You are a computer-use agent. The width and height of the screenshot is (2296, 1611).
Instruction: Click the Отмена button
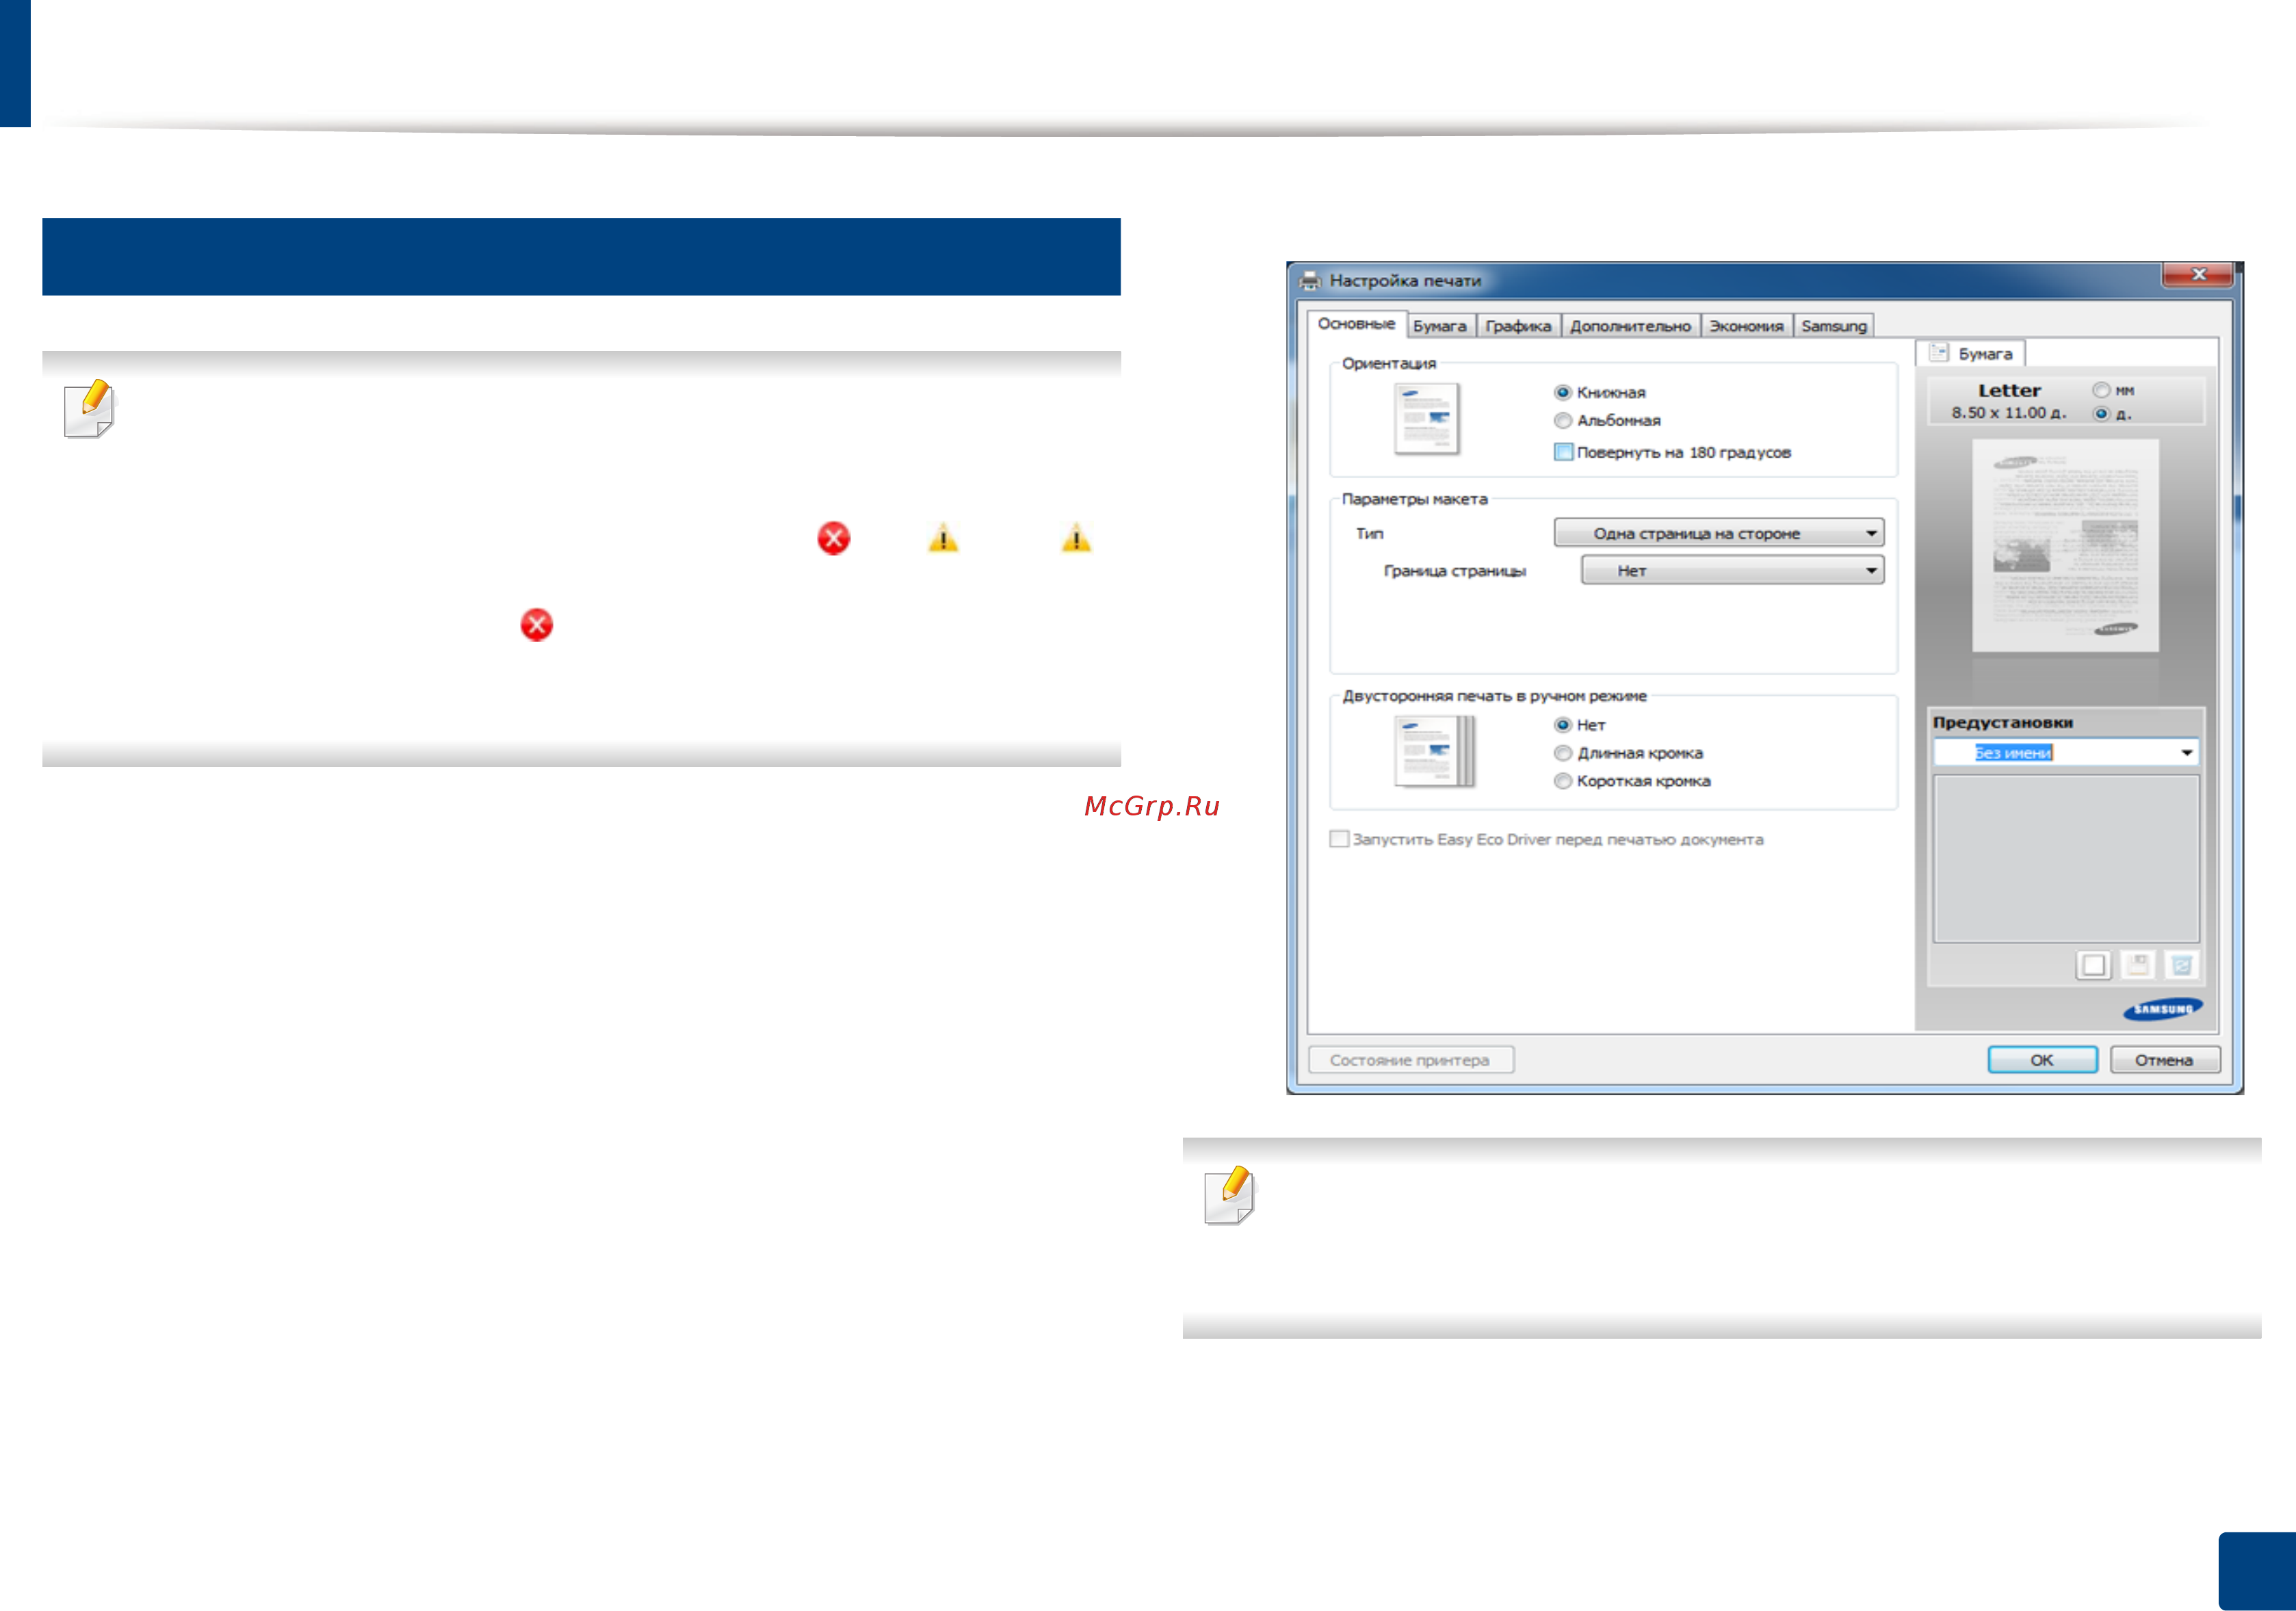click(2164, 1060)
